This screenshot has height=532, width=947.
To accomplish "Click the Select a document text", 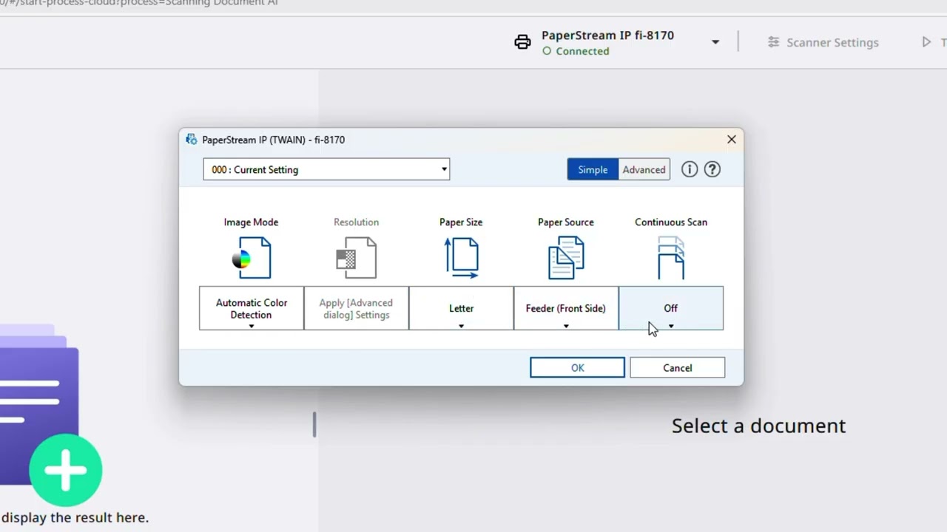I will [x=758, y=426].
